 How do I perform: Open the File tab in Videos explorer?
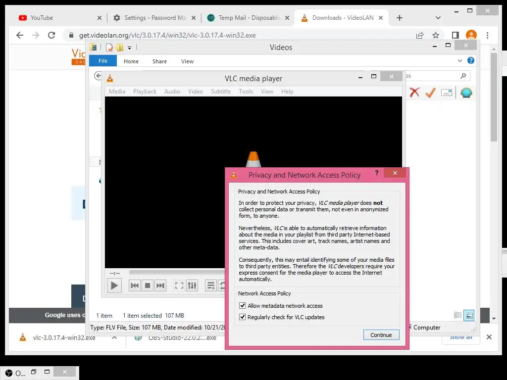[103, 61]
